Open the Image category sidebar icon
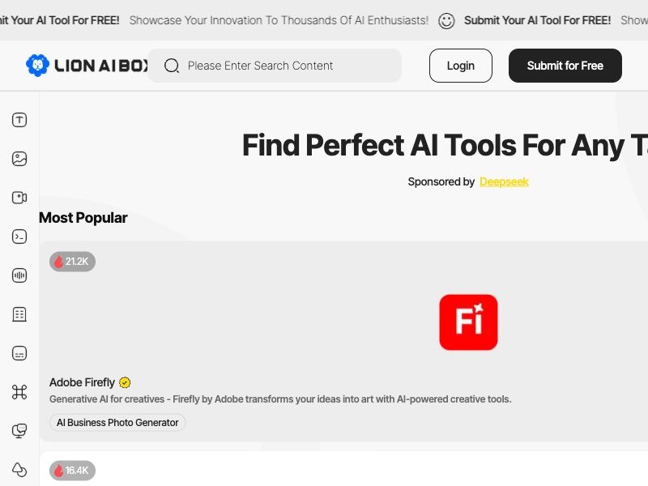The height and width of the screenshot is (486, 648). pos(19,159)
